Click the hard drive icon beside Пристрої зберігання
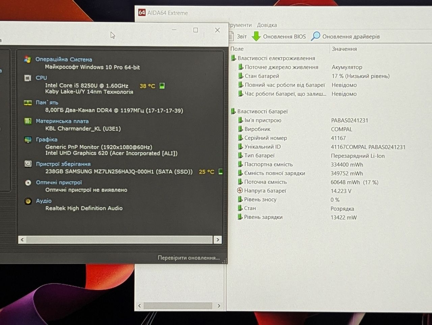The image size is (432, 325). point(28,164)
